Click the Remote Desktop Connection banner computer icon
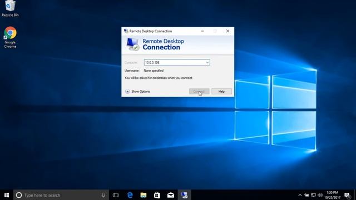This screenshot has height=200, width=356. click(x=132, y=44)
